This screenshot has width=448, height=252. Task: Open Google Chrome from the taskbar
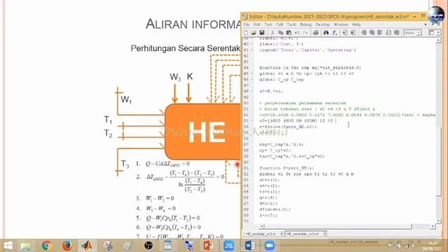point(47,246)
